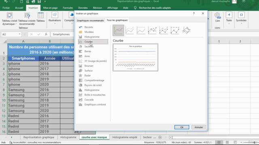Open the Affichage ribbon tab
Screen dimensions: 259x145
[x=113, y=8]
